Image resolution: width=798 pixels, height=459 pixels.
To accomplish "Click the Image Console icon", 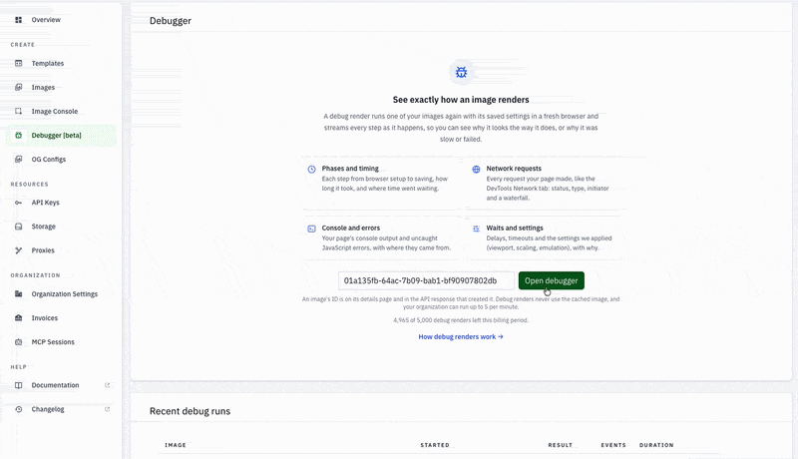I will (x=18, y=112).
